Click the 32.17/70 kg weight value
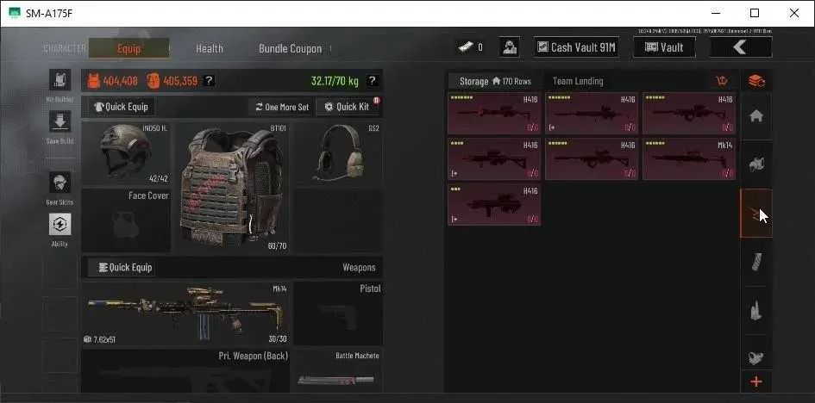This screenshot has height=403, width=815. tap(335, 81)
